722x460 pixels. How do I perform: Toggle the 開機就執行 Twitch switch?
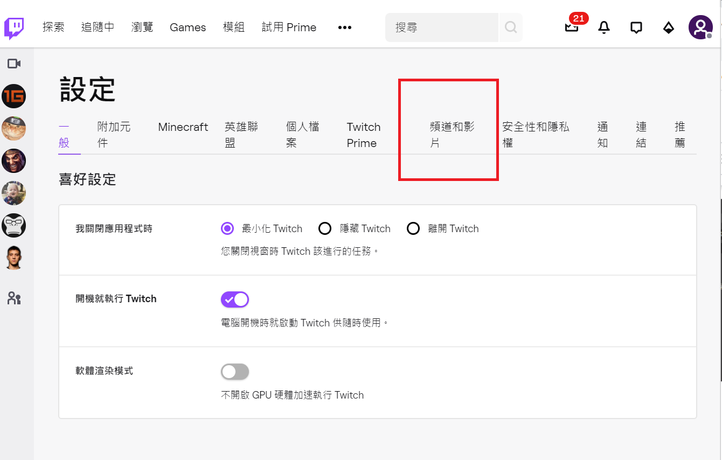(x=235, y=299)
